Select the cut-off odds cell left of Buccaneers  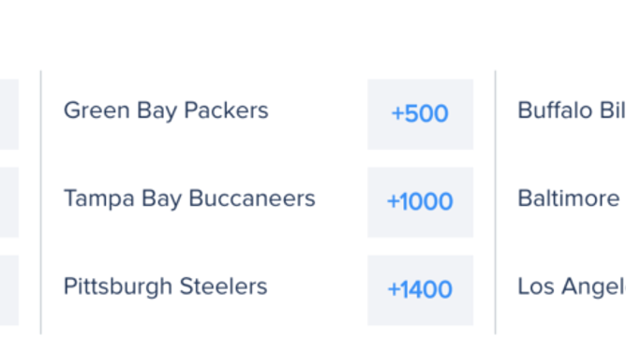pos(9,202)
